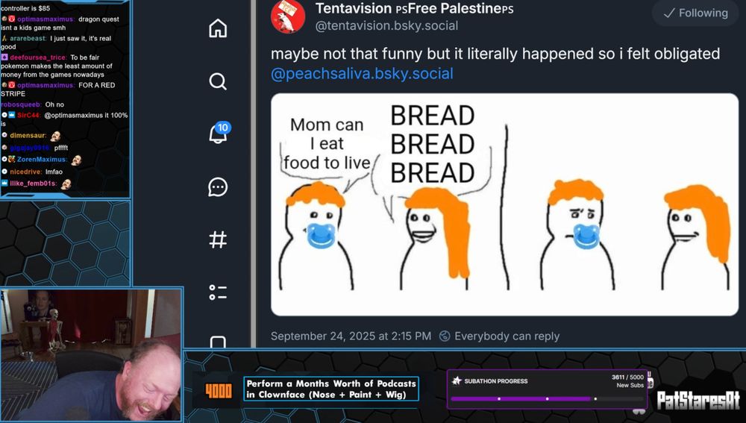Open Tentavision's profile avatar
The height and width of the screenshot is (423, 746).
point(288,16)
